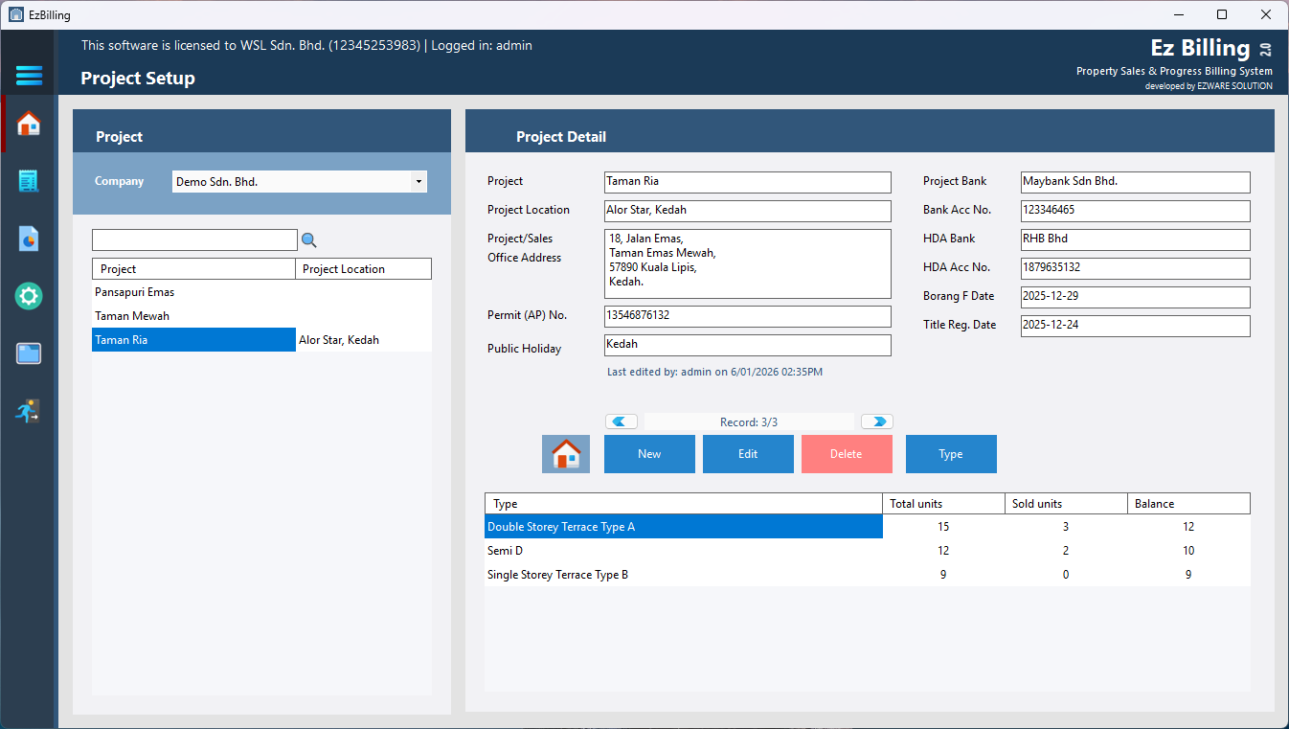Open the hamburger menu in sidebar
The image size is (1289, 729).
click(29, 76)
